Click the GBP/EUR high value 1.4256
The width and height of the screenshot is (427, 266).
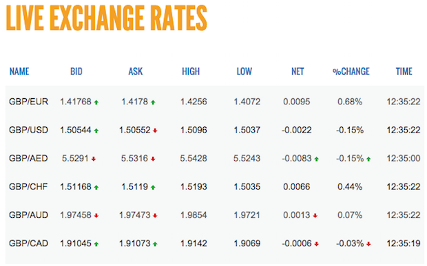(x=194, y=102)
